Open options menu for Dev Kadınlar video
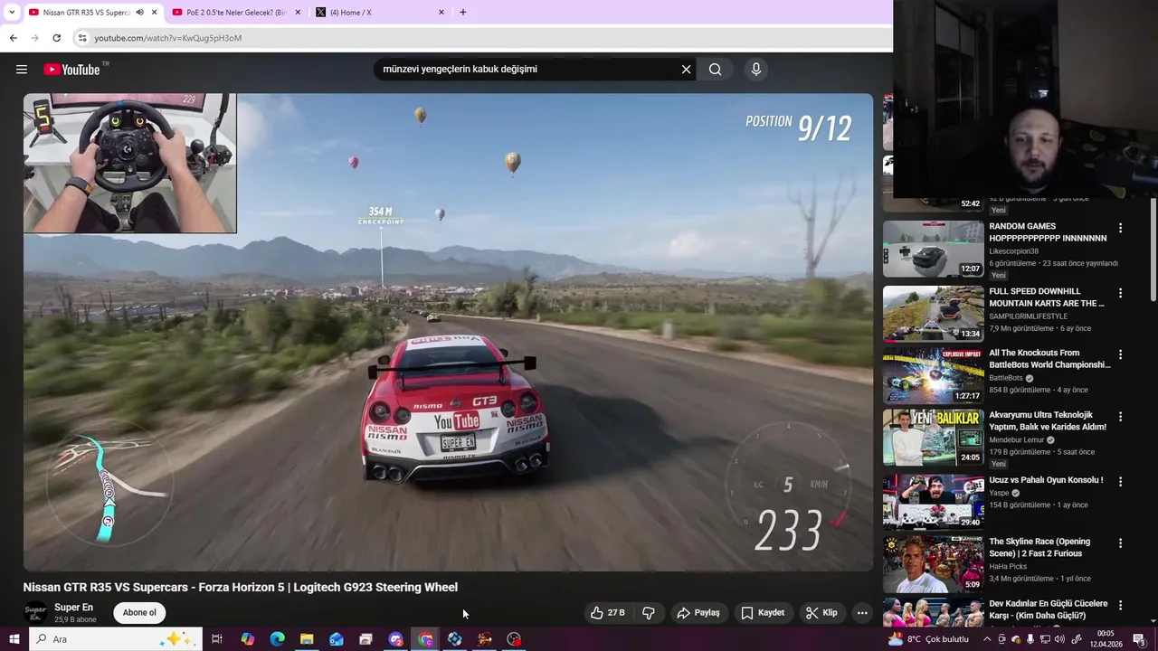Screen dimensions: 1158x651 1120,605
